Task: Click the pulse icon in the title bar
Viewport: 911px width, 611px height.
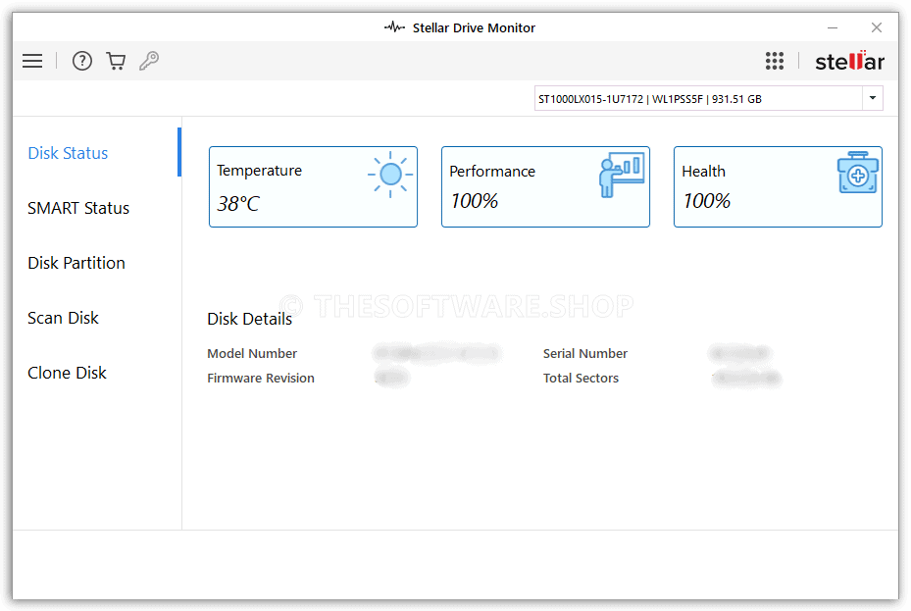Action: tap(394, 27)
